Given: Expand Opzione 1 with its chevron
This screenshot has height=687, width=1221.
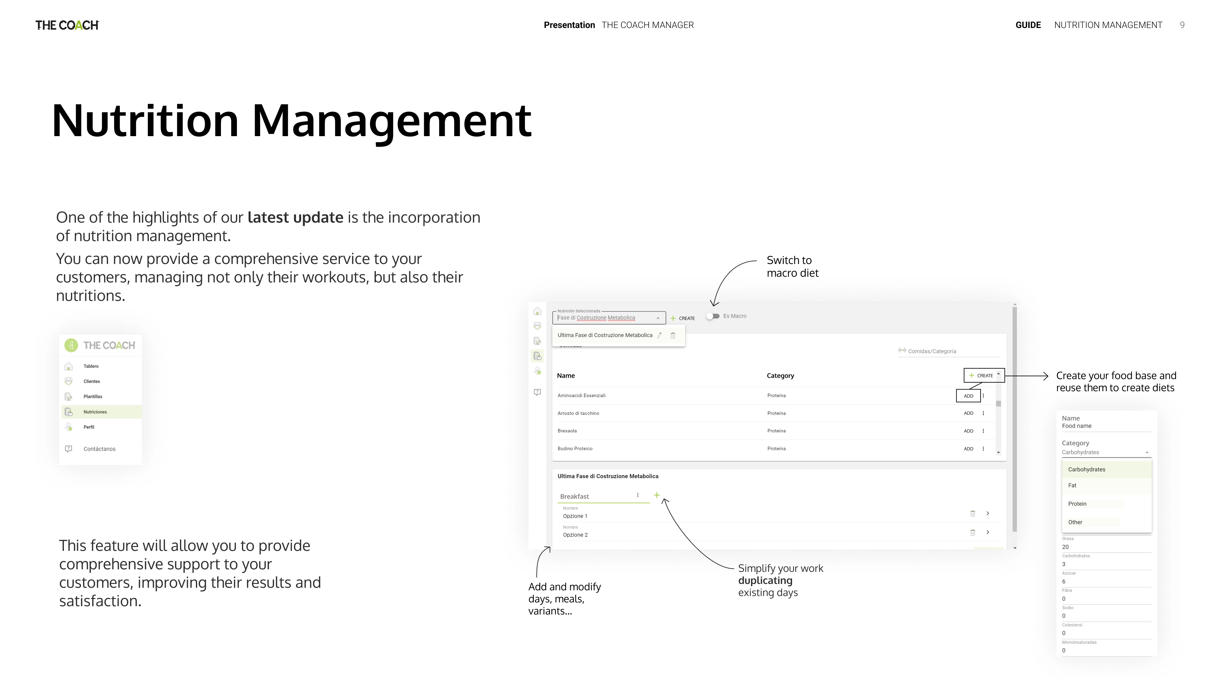Looking at the screenshot, I should click(988, 513).
